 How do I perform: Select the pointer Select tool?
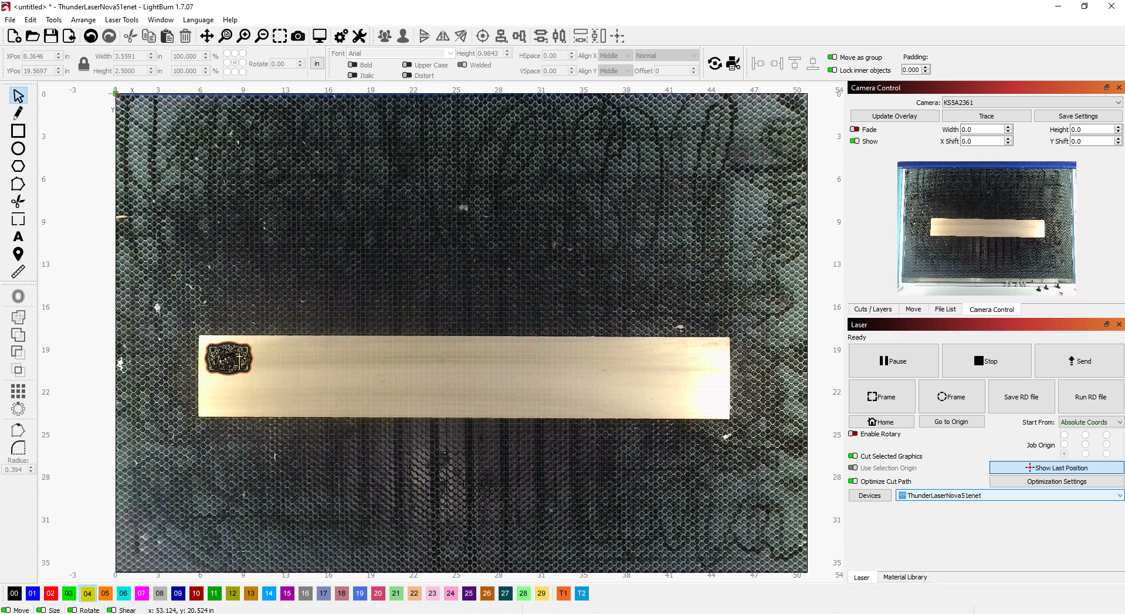click(18, 96)
